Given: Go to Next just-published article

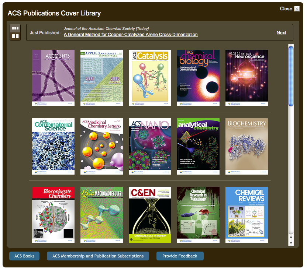Looking at the screenshot, I should (281, 33).
